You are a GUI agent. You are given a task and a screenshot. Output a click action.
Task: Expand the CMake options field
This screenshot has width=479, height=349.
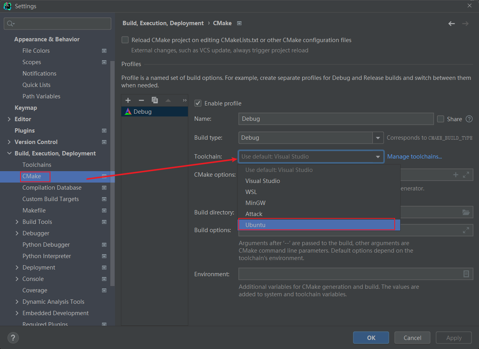point(466,175)
